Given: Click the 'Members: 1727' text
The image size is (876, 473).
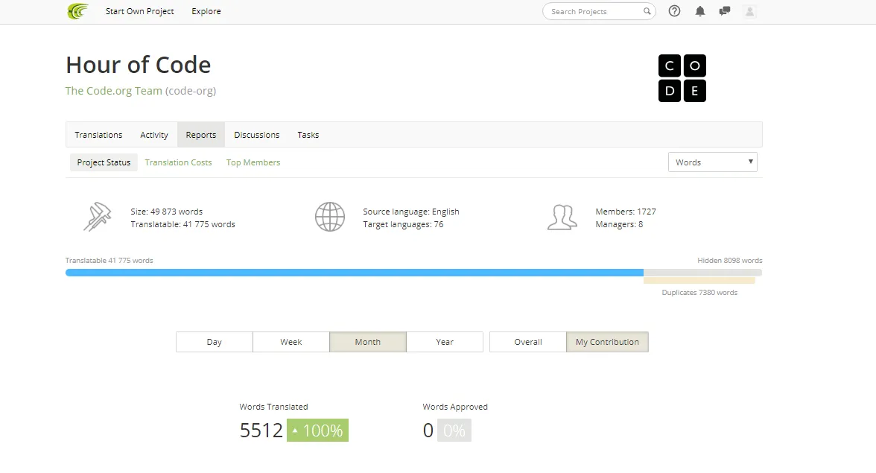Looking at the screenshot, I should click(x=626, y=212).
